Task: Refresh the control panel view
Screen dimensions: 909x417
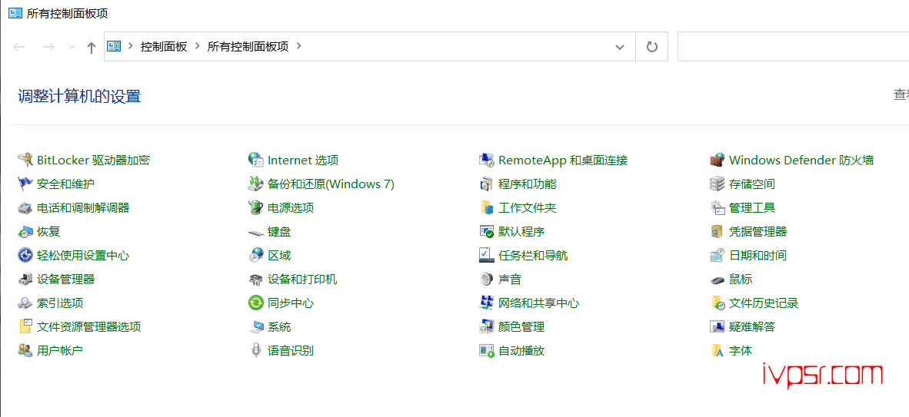Action: 652,46
